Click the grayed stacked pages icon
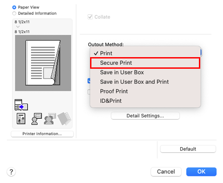Screen dimensions: 223x183 coord(64,119)
